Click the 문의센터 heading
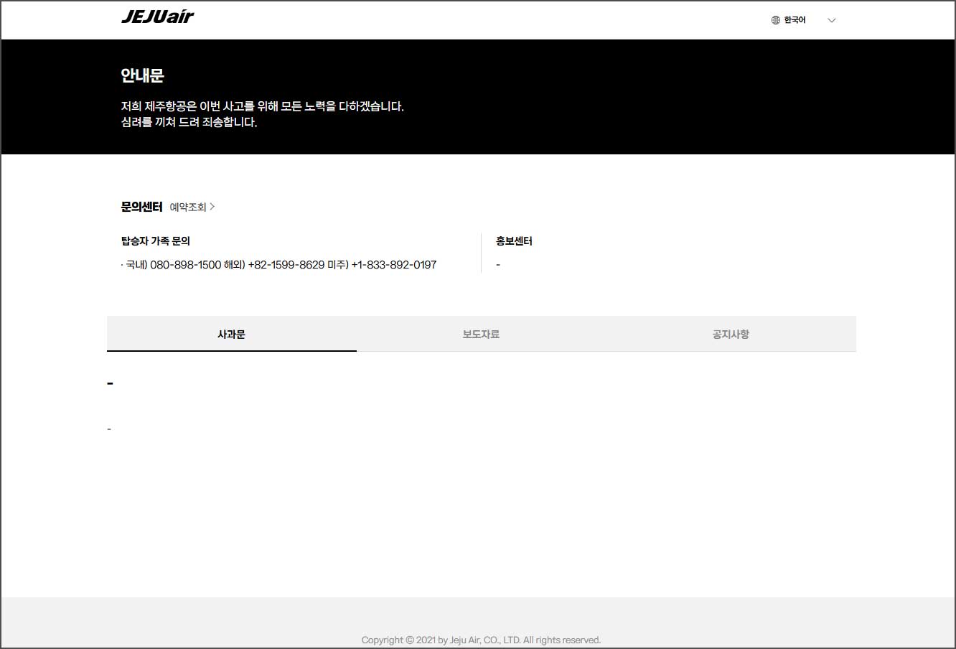Image resolution: width=956 pixels, height=649 pixels. (141, 207)
